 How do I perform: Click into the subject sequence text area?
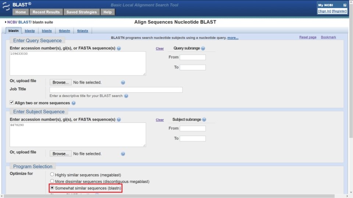click(x=78, y=135)
